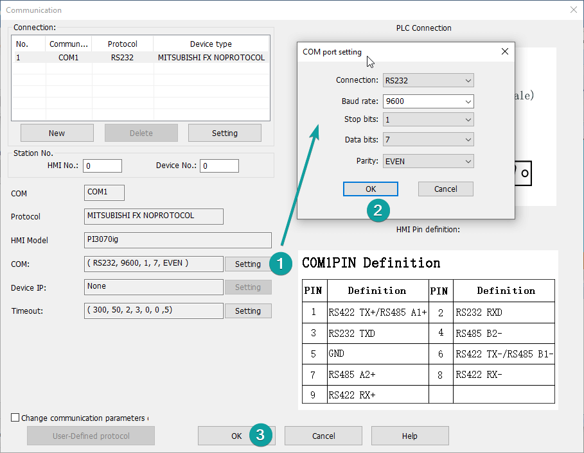Cancel the COM port setting dialog
The width and height of the screenshot is (584, 453).
445,189
